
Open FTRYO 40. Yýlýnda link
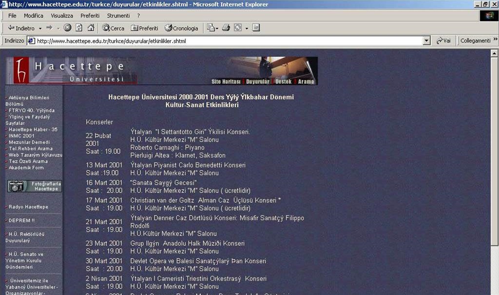(x=31, y=111)
